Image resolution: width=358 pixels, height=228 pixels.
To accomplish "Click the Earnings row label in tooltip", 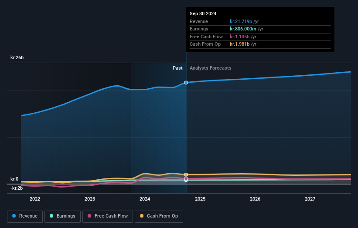I will click(199, 29).
